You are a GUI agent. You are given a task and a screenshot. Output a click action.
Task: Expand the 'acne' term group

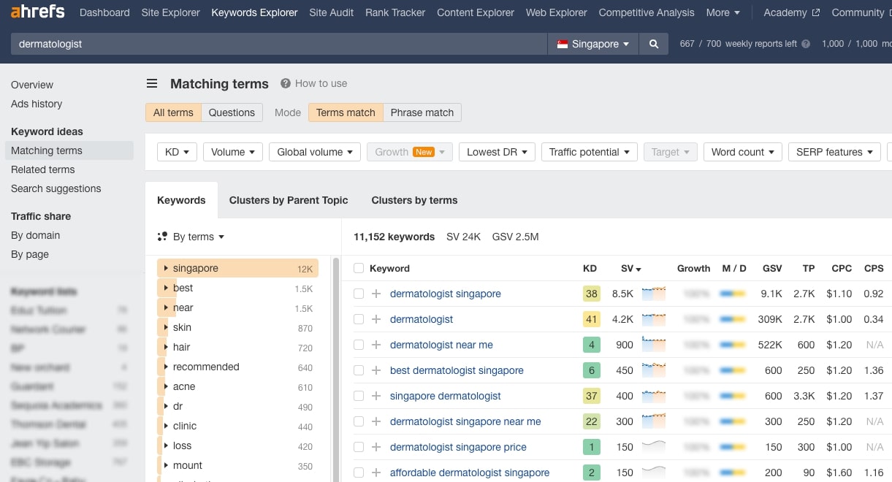pyautogui.click(x=167, y=387)
